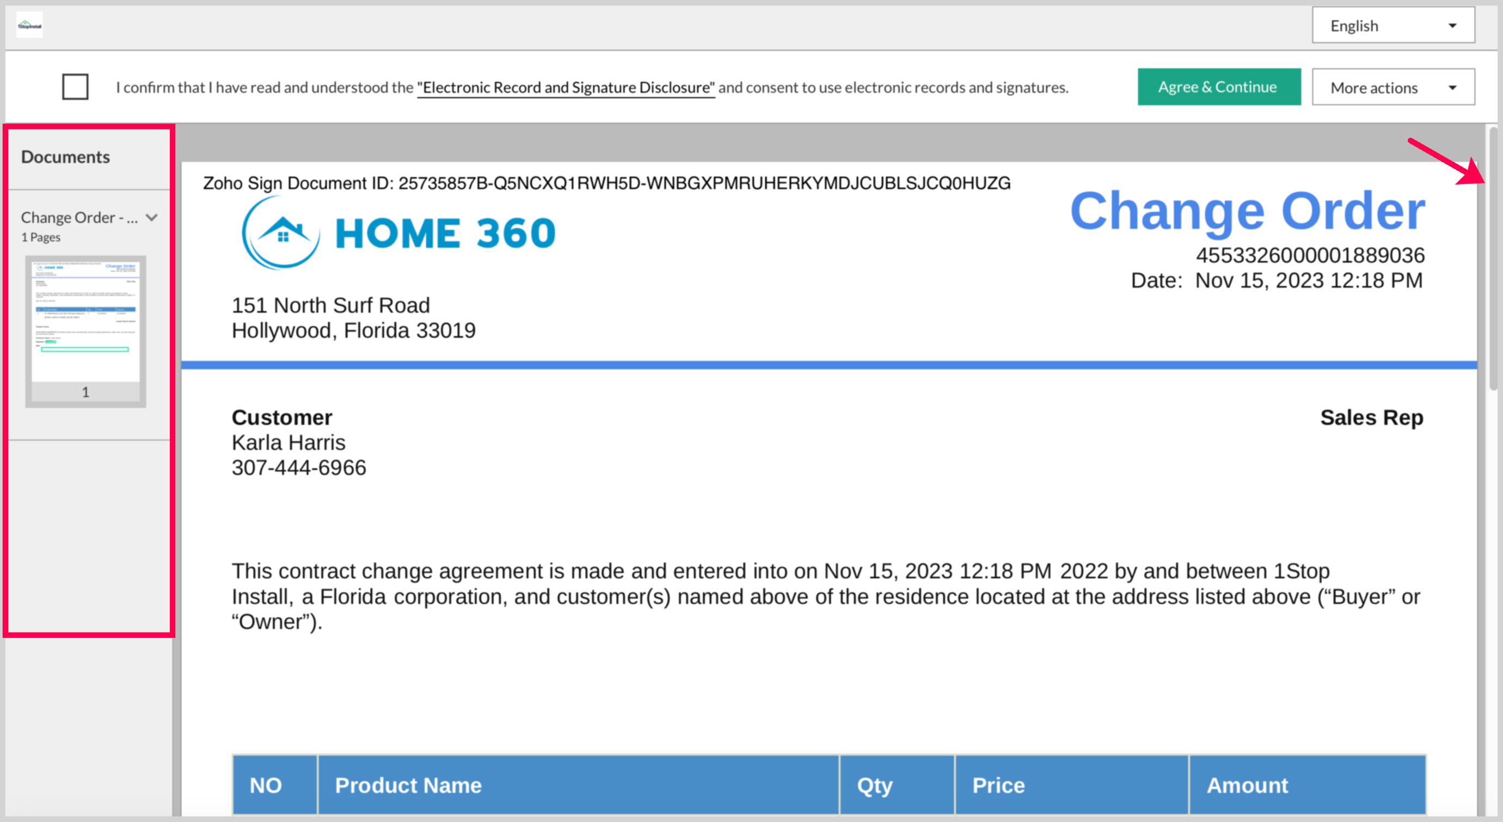This screenshot has height=822, width=1503.
Task: Click the Documents panel heading
Action: pos(65,157)
